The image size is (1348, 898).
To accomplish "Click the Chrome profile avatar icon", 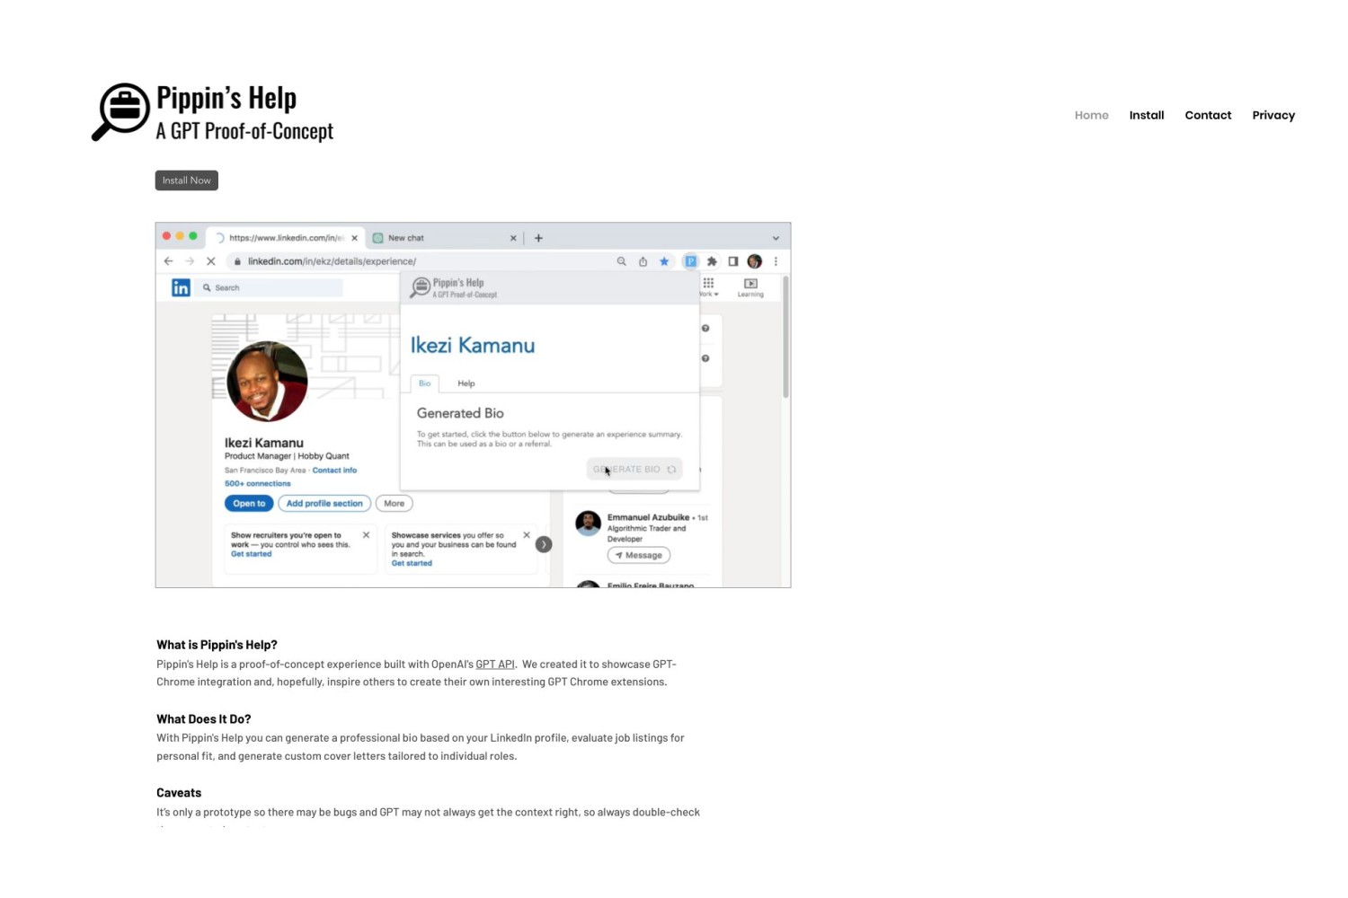I will click(755, 261).
